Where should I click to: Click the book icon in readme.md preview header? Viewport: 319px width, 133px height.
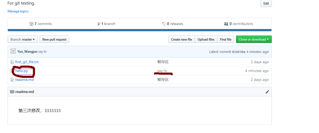tap(12, 92)
